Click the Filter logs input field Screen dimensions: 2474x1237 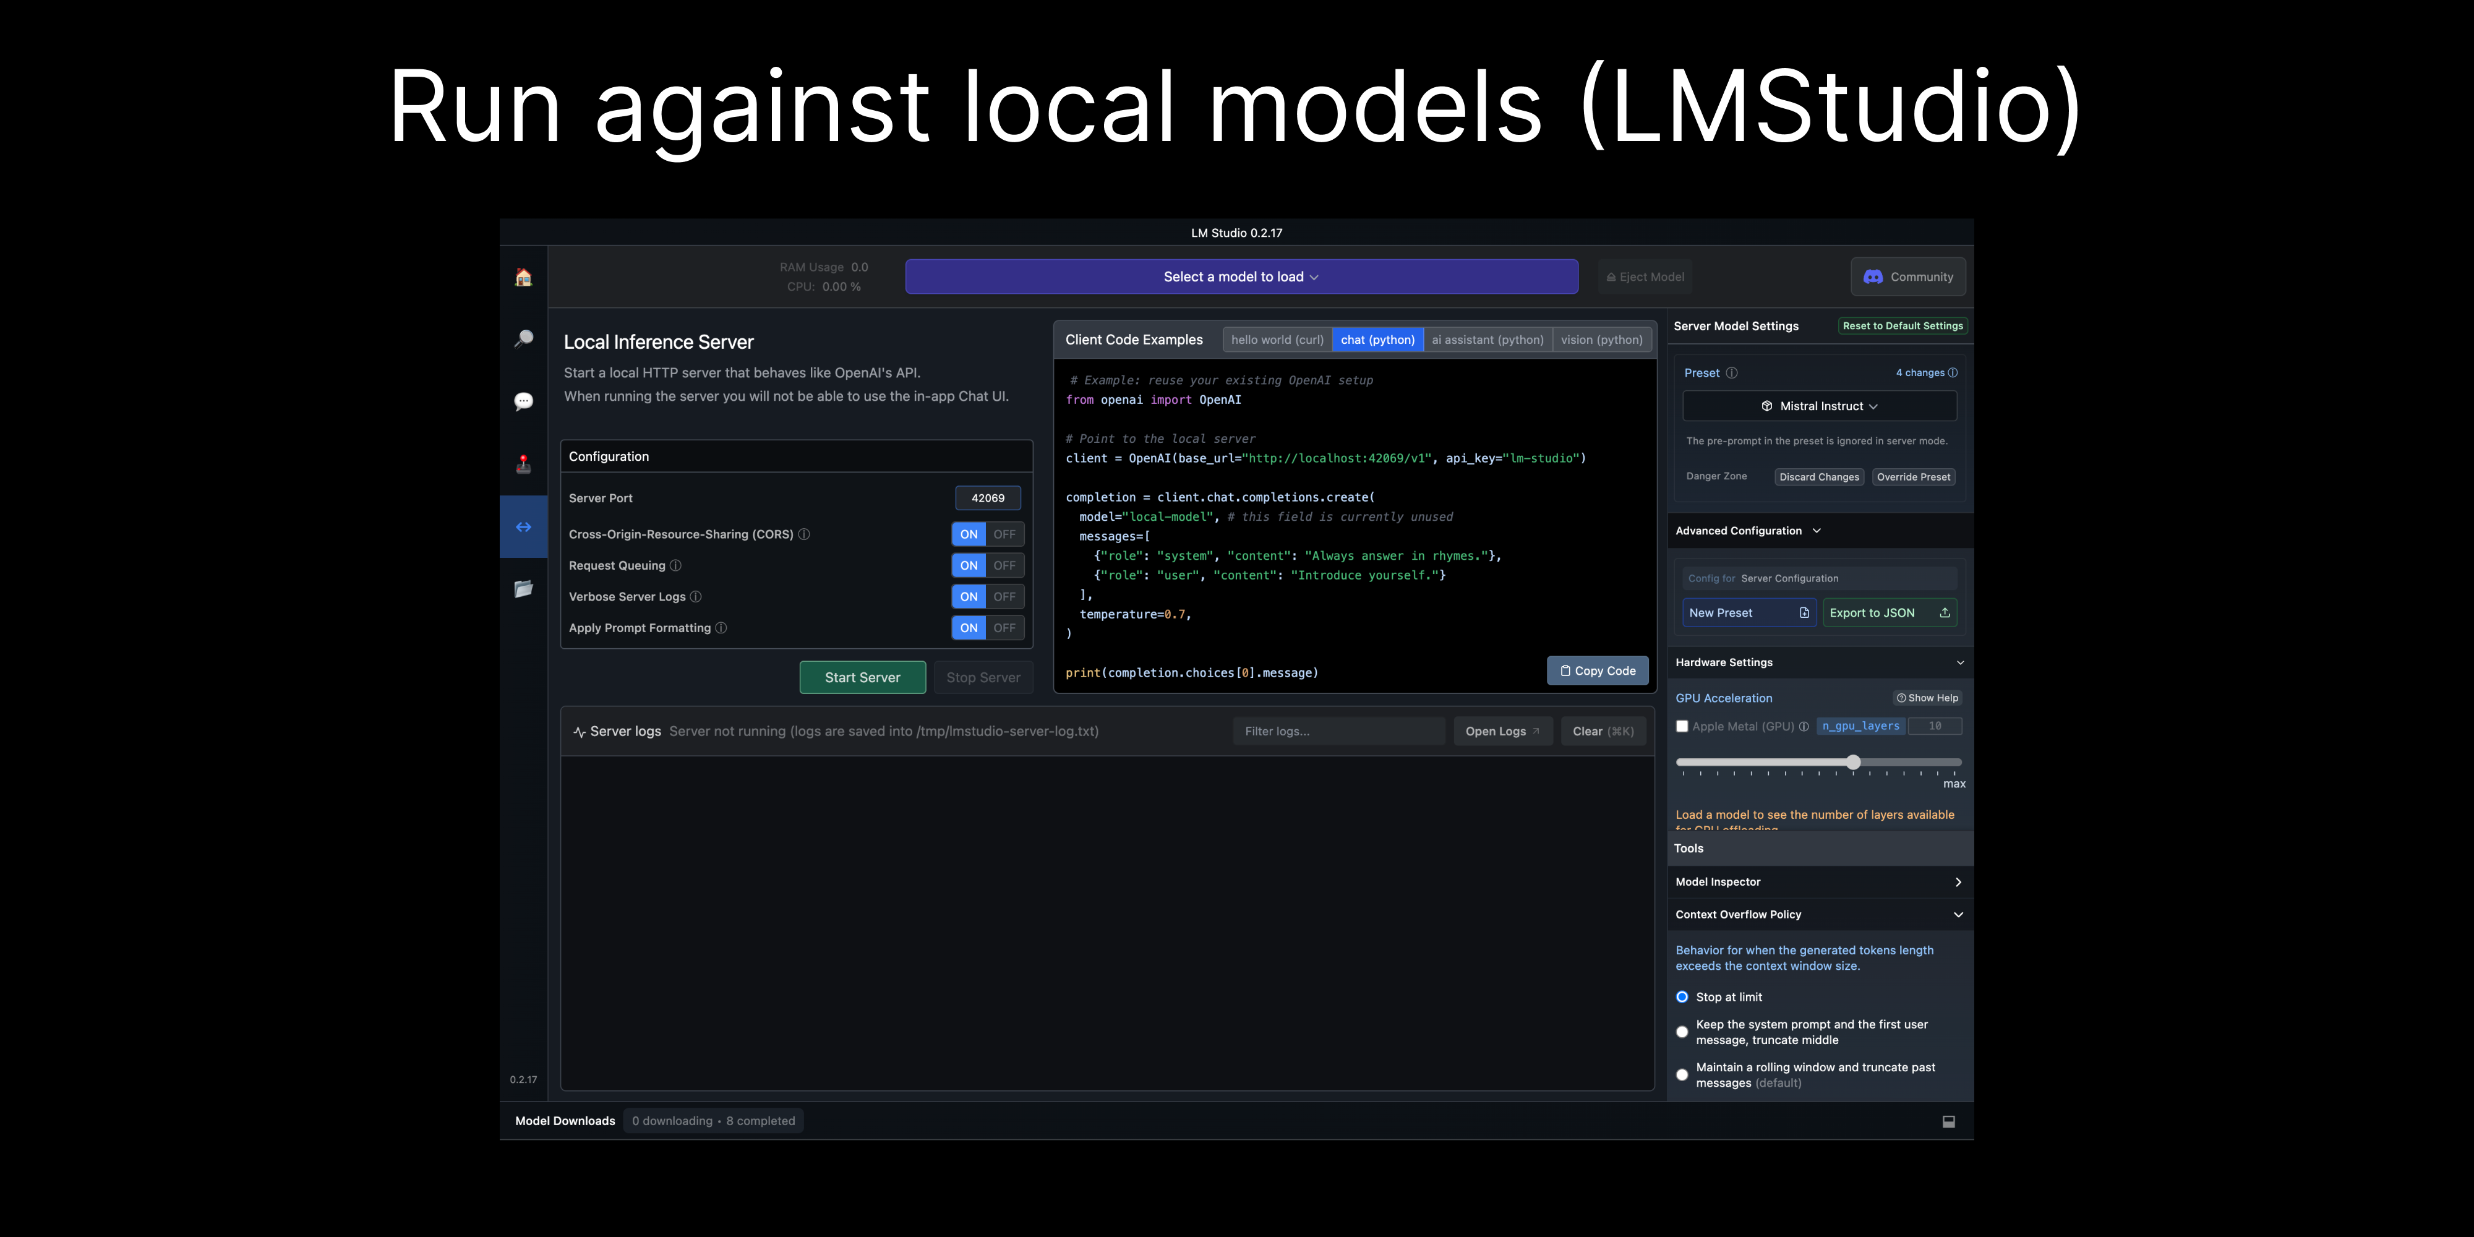(x=1338, y=731)
